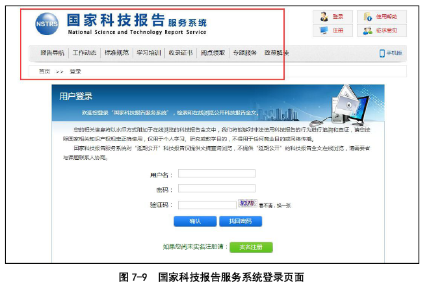Click the captcha image 9378
431x284 pixels.
248,204
